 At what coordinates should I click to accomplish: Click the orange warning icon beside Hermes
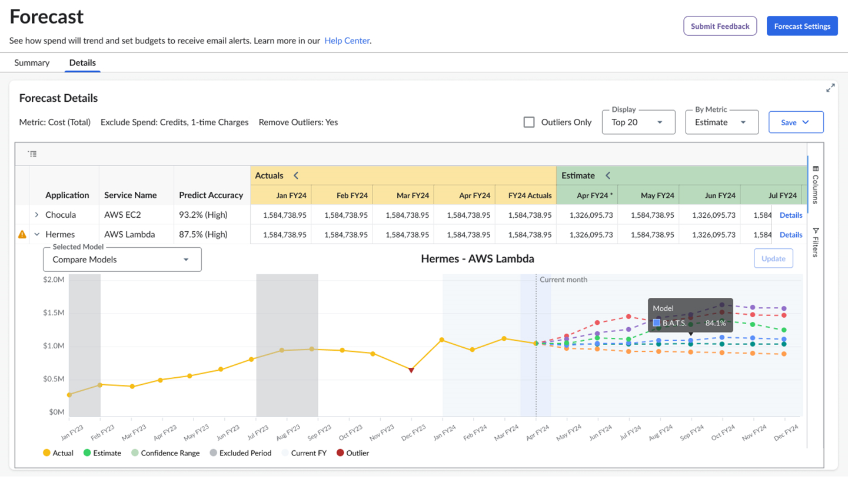22,234
